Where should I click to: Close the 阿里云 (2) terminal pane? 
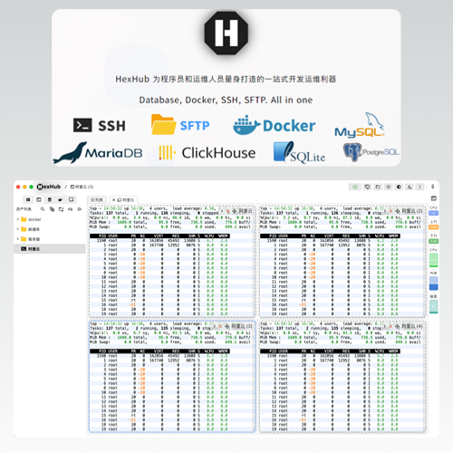pos(390,211)
